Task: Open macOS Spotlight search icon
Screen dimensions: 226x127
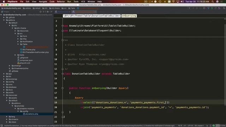Action: [213, 1]
